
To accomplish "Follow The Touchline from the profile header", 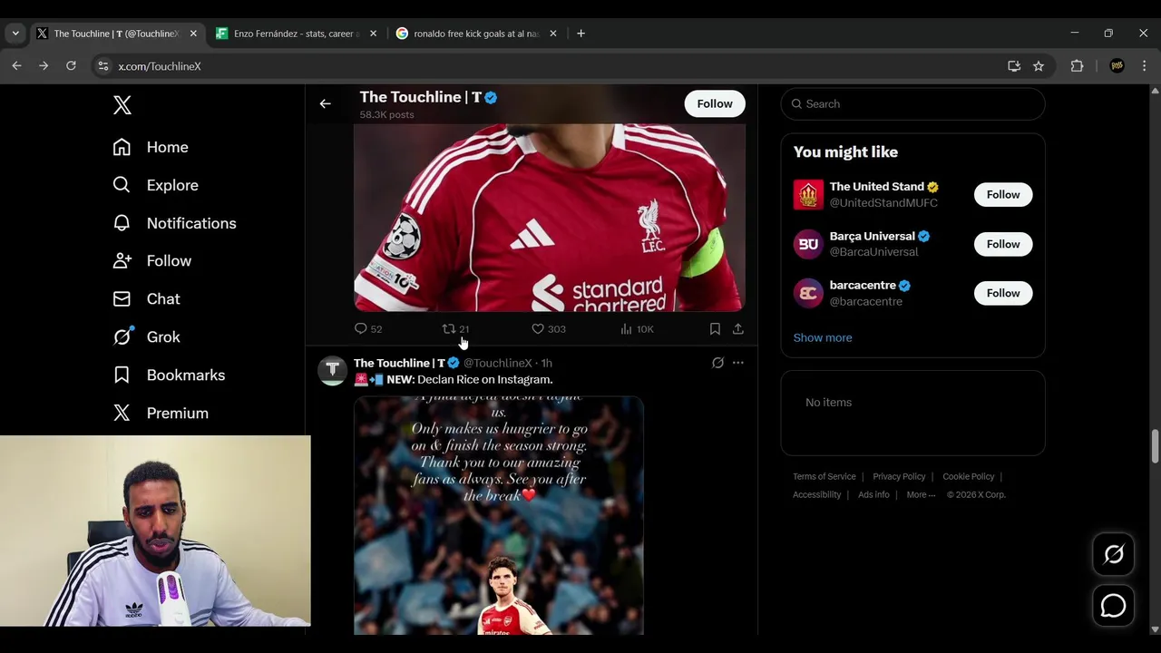I will tap(715, 103).
